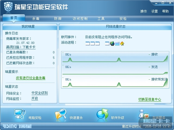Click the 活动进程 label
The image size is (174, 130).
69,43
